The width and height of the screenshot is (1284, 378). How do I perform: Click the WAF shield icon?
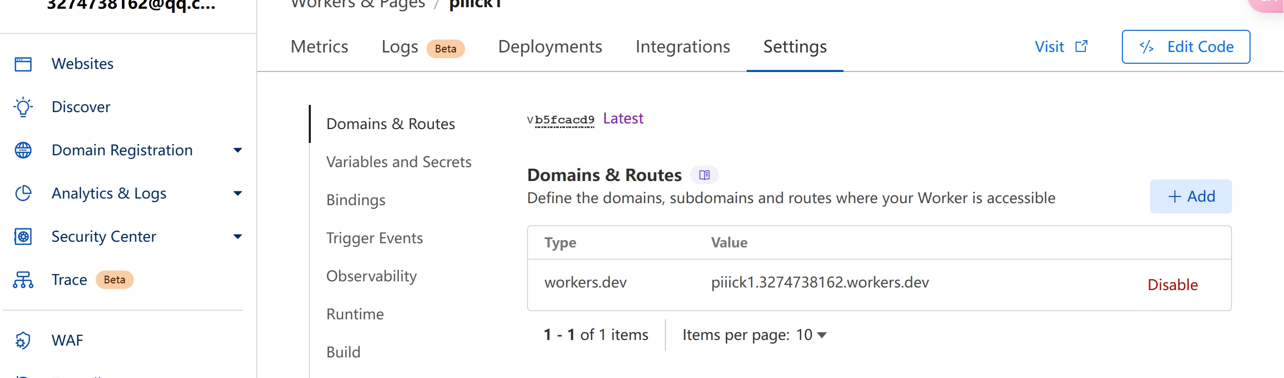(23, 340)
